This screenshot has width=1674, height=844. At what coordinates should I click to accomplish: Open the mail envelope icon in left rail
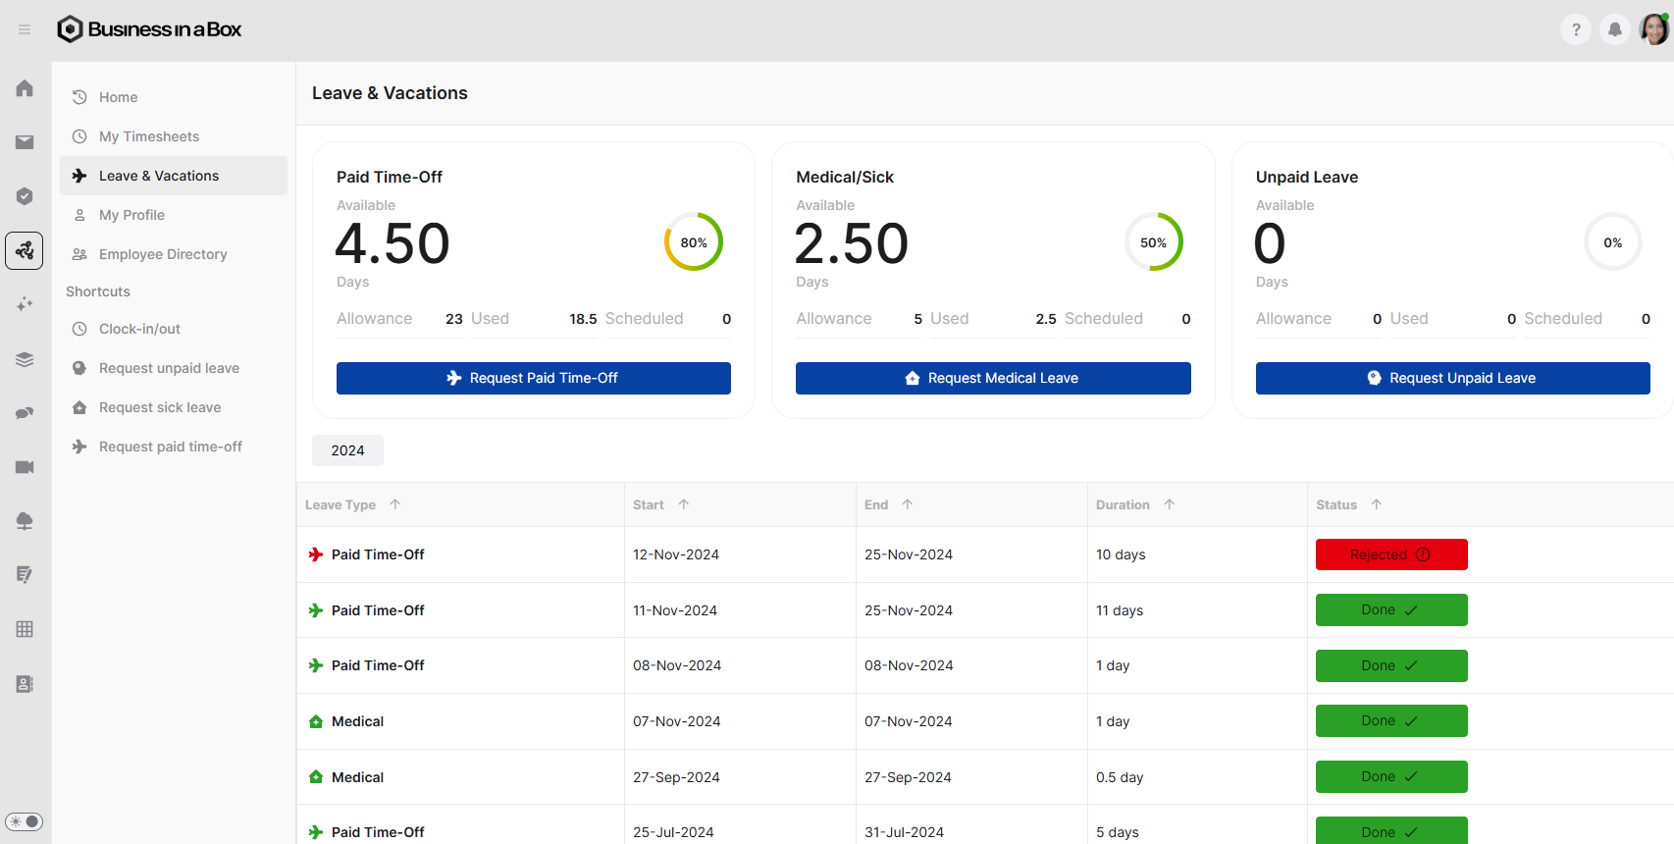click(x=25, y=142)
